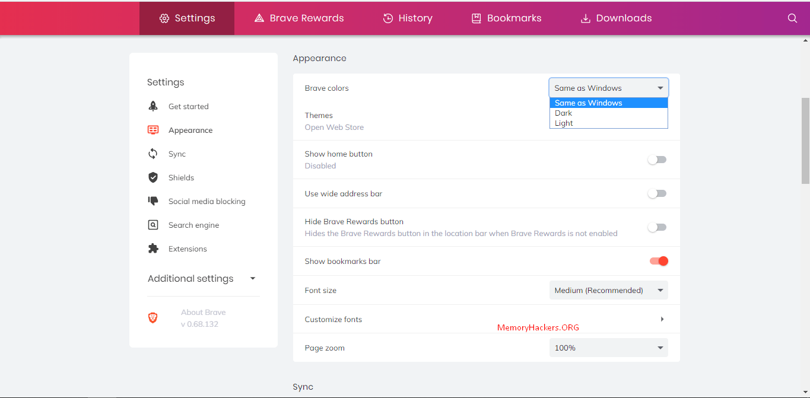Open the Brave colors dropdown box
This screenshot has width=810, height=398.
coord(609,88)
